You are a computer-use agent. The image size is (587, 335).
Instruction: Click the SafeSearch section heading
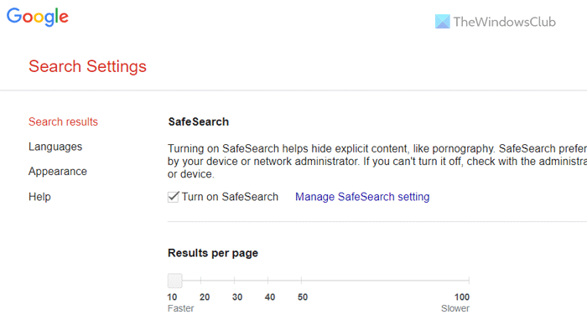coord(198,122)
